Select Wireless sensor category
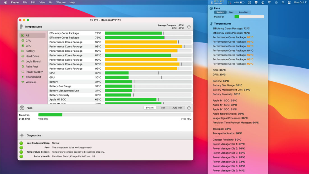The height and width of the screenshot is (174, 309). (x=31, y=82)
